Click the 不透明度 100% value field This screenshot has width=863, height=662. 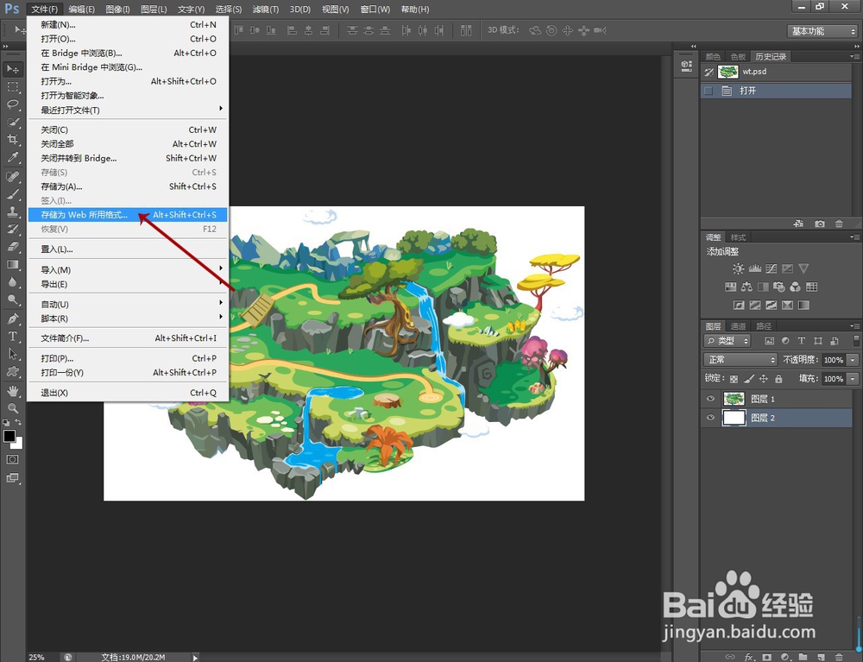834,360
